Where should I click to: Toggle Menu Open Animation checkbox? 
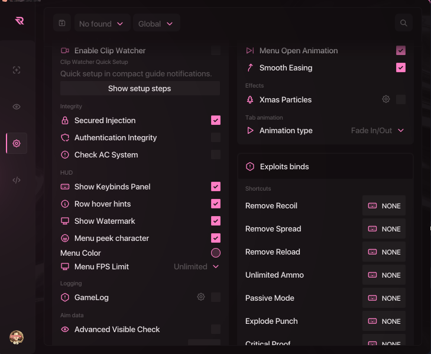click(x=401, y=50)
